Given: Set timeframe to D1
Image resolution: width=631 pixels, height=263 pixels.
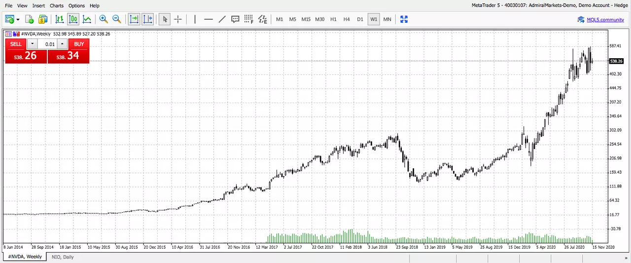Looking at the screenshot, I should (360, 19).
